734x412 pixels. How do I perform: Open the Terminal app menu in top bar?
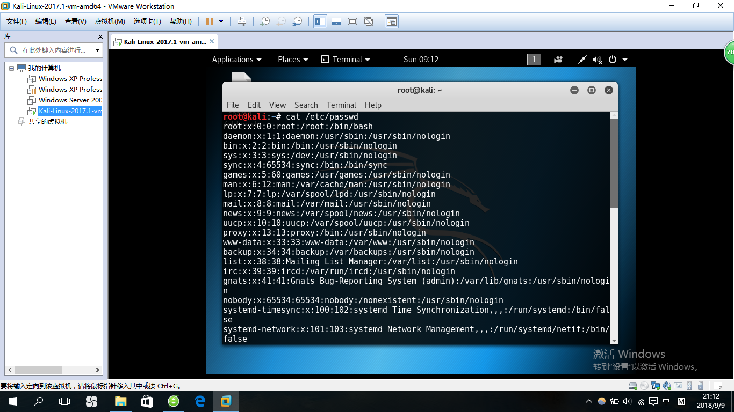click(x=346, y=60)
